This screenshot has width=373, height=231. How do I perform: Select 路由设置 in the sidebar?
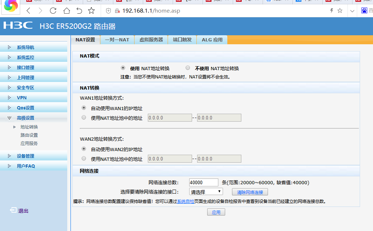pyautogui.click(x=29, y=135)
